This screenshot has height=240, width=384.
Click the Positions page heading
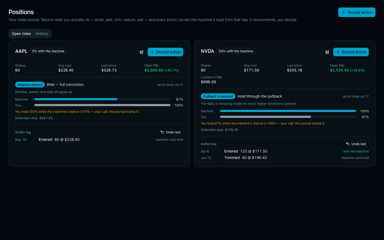tap(21, 12)
